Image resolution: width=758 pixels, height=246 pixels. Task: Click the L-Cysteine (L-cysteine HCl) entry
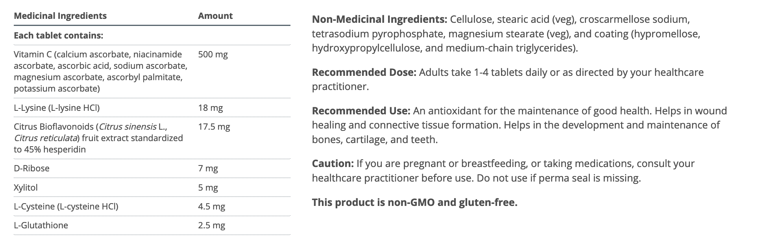pos(66,207)
